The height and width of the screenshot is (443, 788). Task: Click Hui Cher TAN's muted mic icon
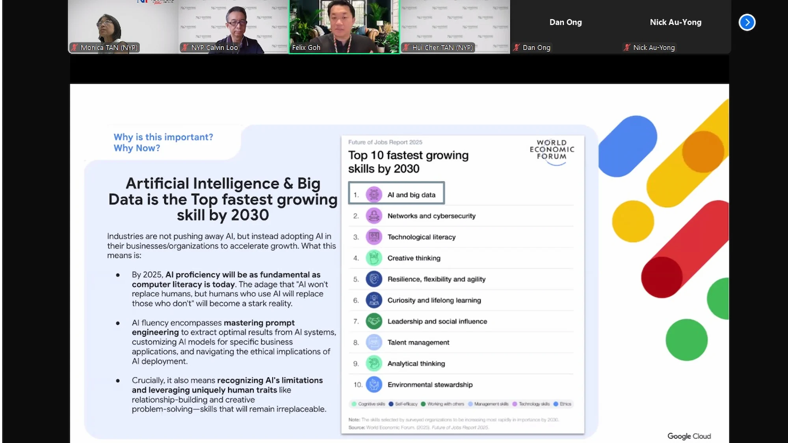(406, 48)
